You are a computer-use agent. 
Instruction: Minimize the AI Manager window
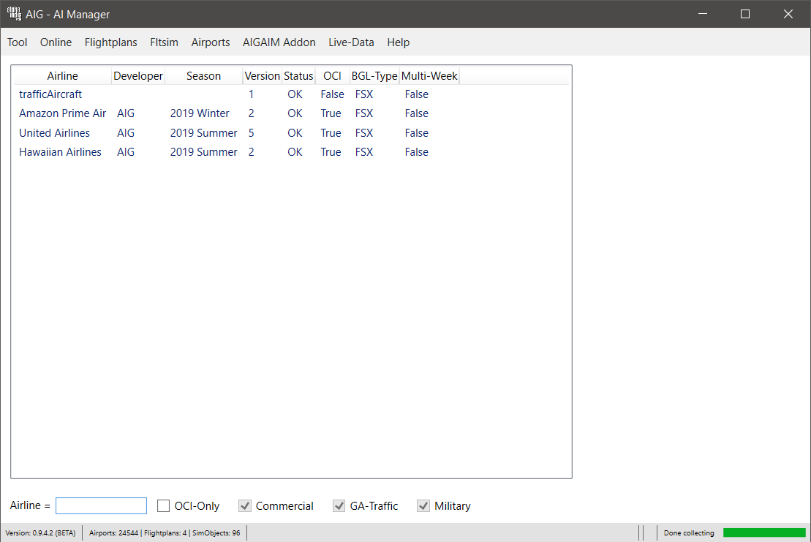click(702, 14)
